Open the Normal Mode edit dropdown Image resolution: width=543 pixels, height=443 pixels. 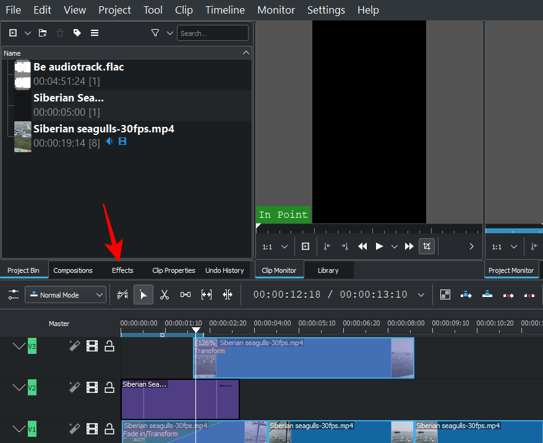pos(66,295)
